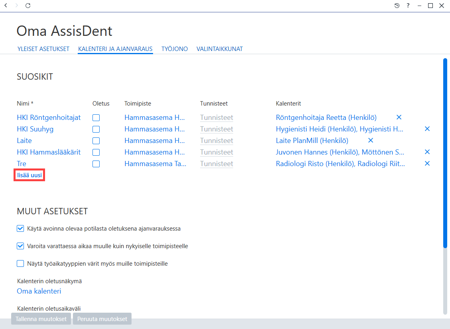
Task: Toggle the Oletus checkbox for Tre
Action: click(x=96, y=164)
